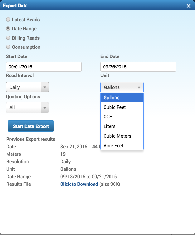This screenshot has width=195, height=235.
Task: Pick Cubic Feet from the unit list
Action: click(122, 107)
